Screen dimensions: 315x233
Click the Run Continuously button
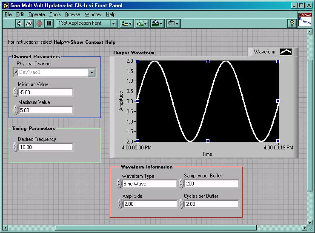tap(29, 23)
